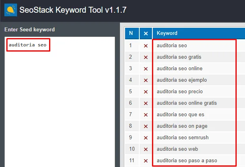Sort by the Keyword column header
The width and height of the screenshot is (245, 167).
point(199,33)
